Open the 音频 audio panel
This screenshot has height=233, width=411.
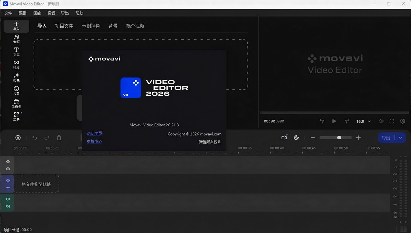(x=16, y=39)
